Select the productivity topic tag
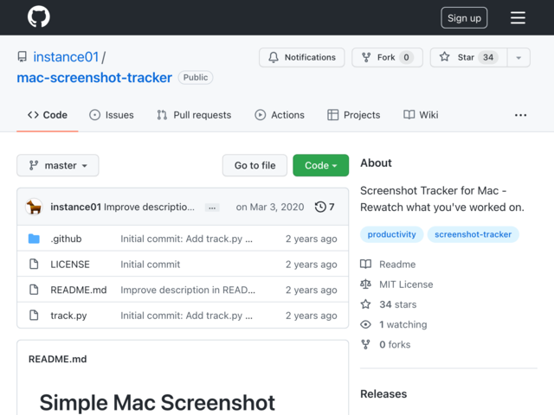The width and height of the screenshot is (554, 415). pyautogui.click(x=391, y=234)
